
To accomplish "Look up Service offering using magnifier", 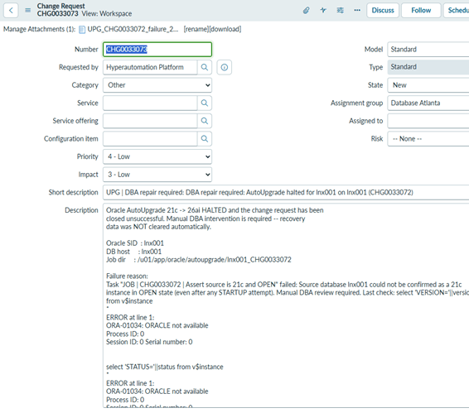I will (x=205, y=121).
